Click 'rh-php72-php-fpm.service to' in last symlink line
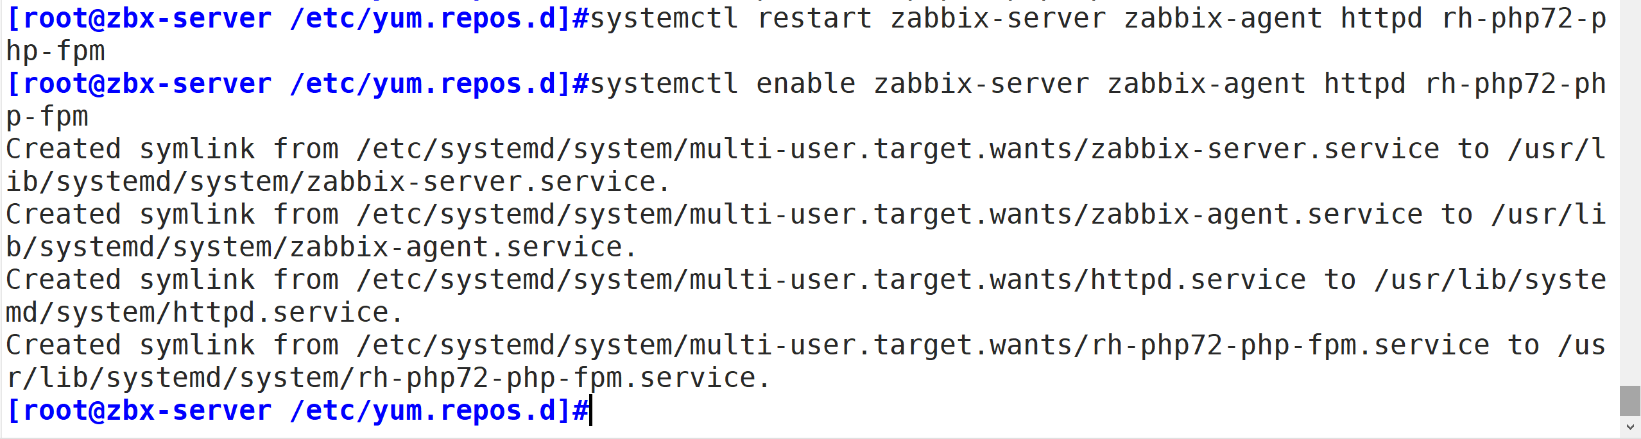This screenshot has height=439, width=1641. coord(1315,345)
